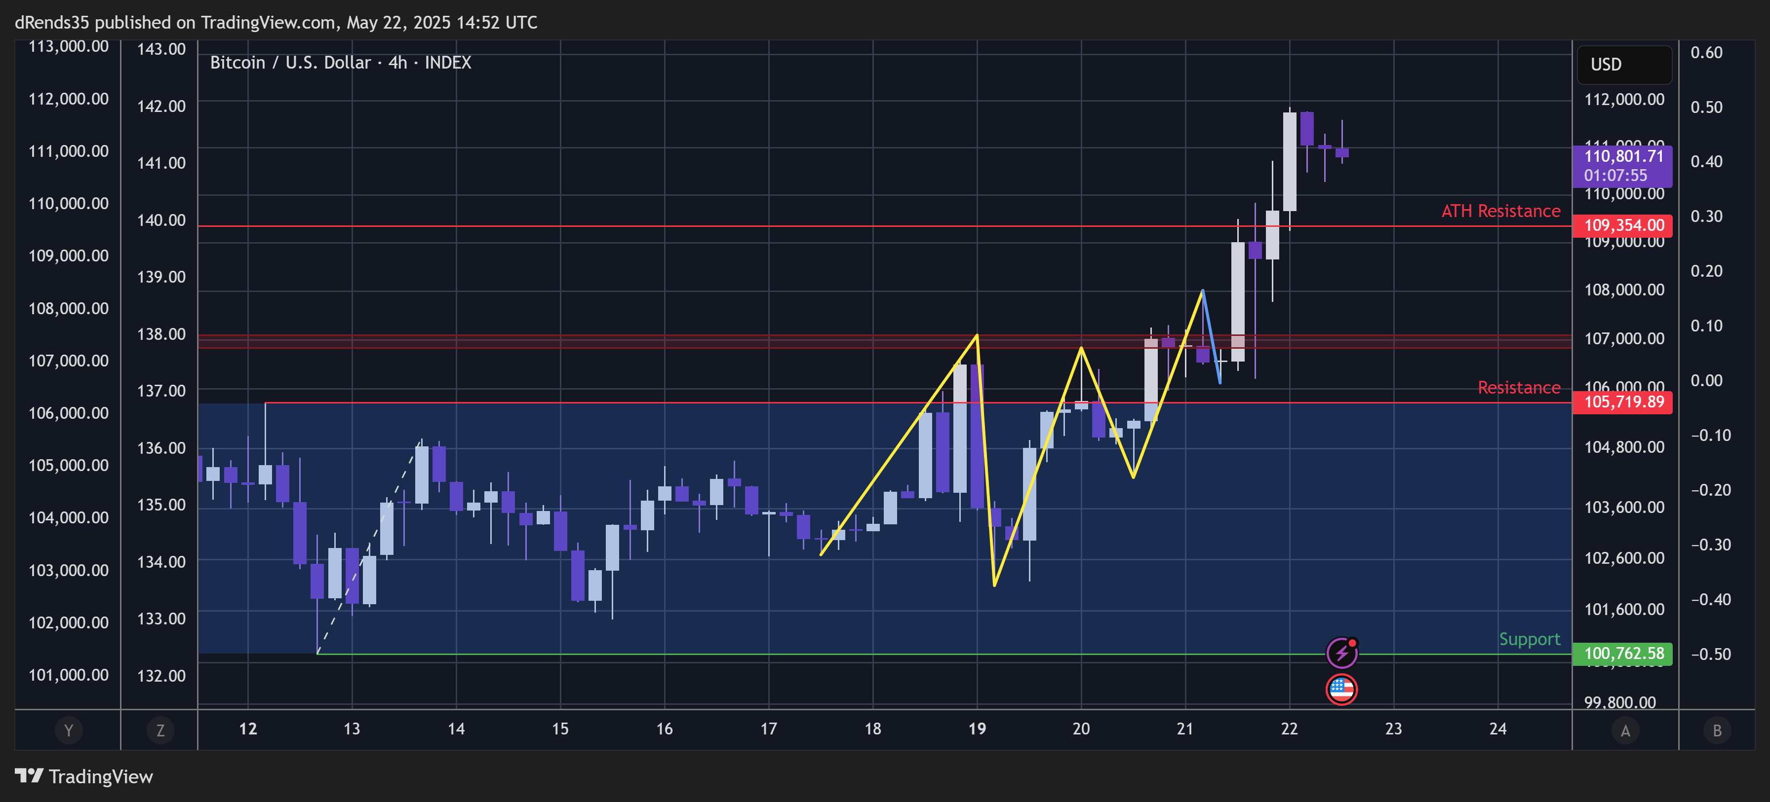Click date 14 on time axis
Viewport: 1770px width, 802px height.
(456, 729)
